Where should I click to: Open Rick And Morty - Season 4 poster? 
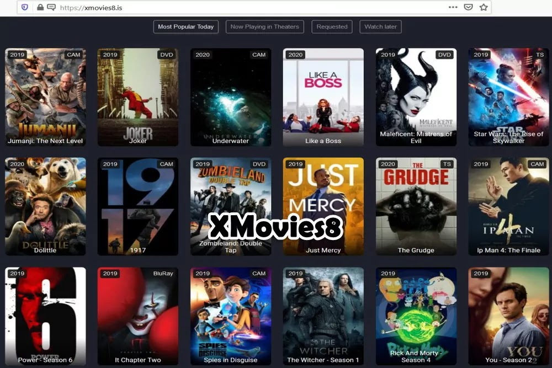pos(416,316)
